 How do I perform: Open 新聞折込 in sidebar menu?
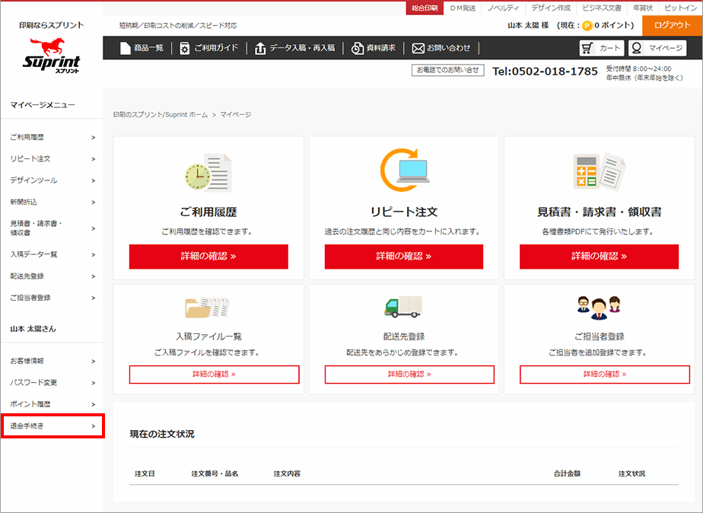click(52, 202)
